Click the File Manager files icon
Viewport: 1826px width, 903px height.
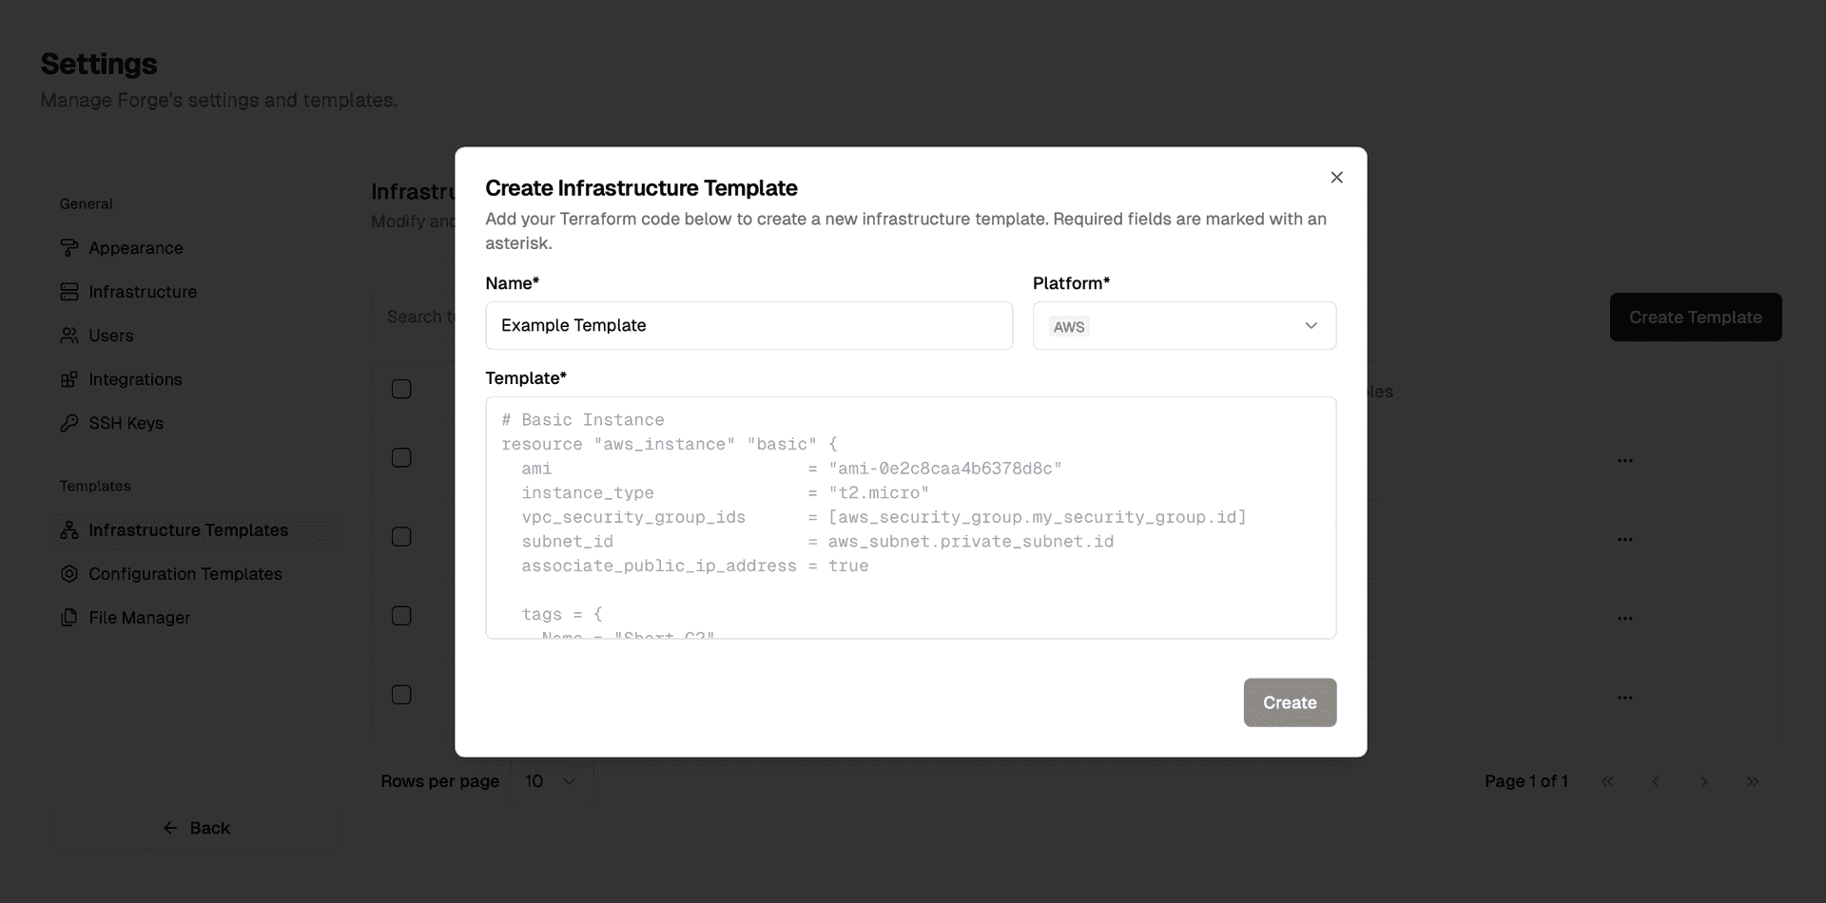coord(69,618)
